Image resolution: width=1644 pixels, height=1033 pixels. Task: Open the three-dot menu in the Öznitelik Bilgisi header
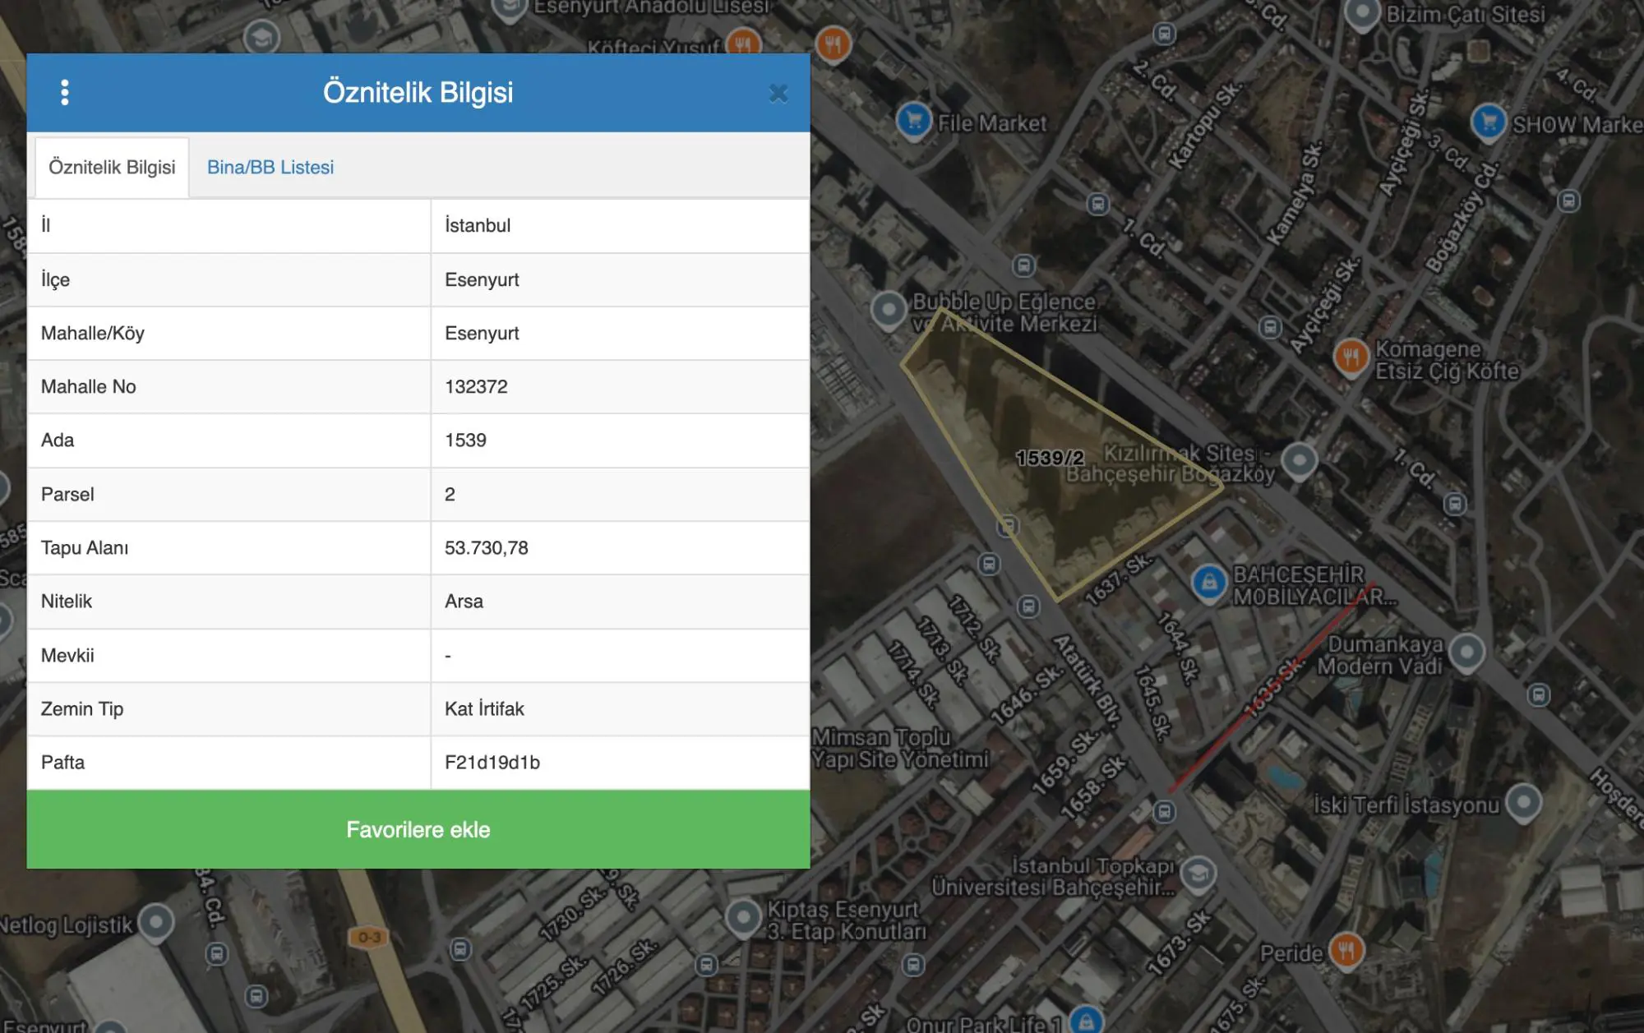coord(65,93)
